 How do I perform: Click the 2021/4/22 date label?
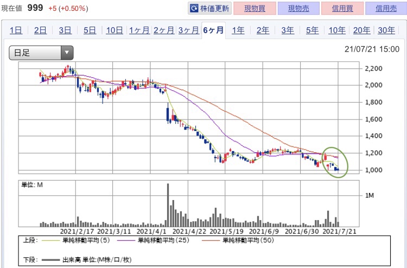coord(189,232)
